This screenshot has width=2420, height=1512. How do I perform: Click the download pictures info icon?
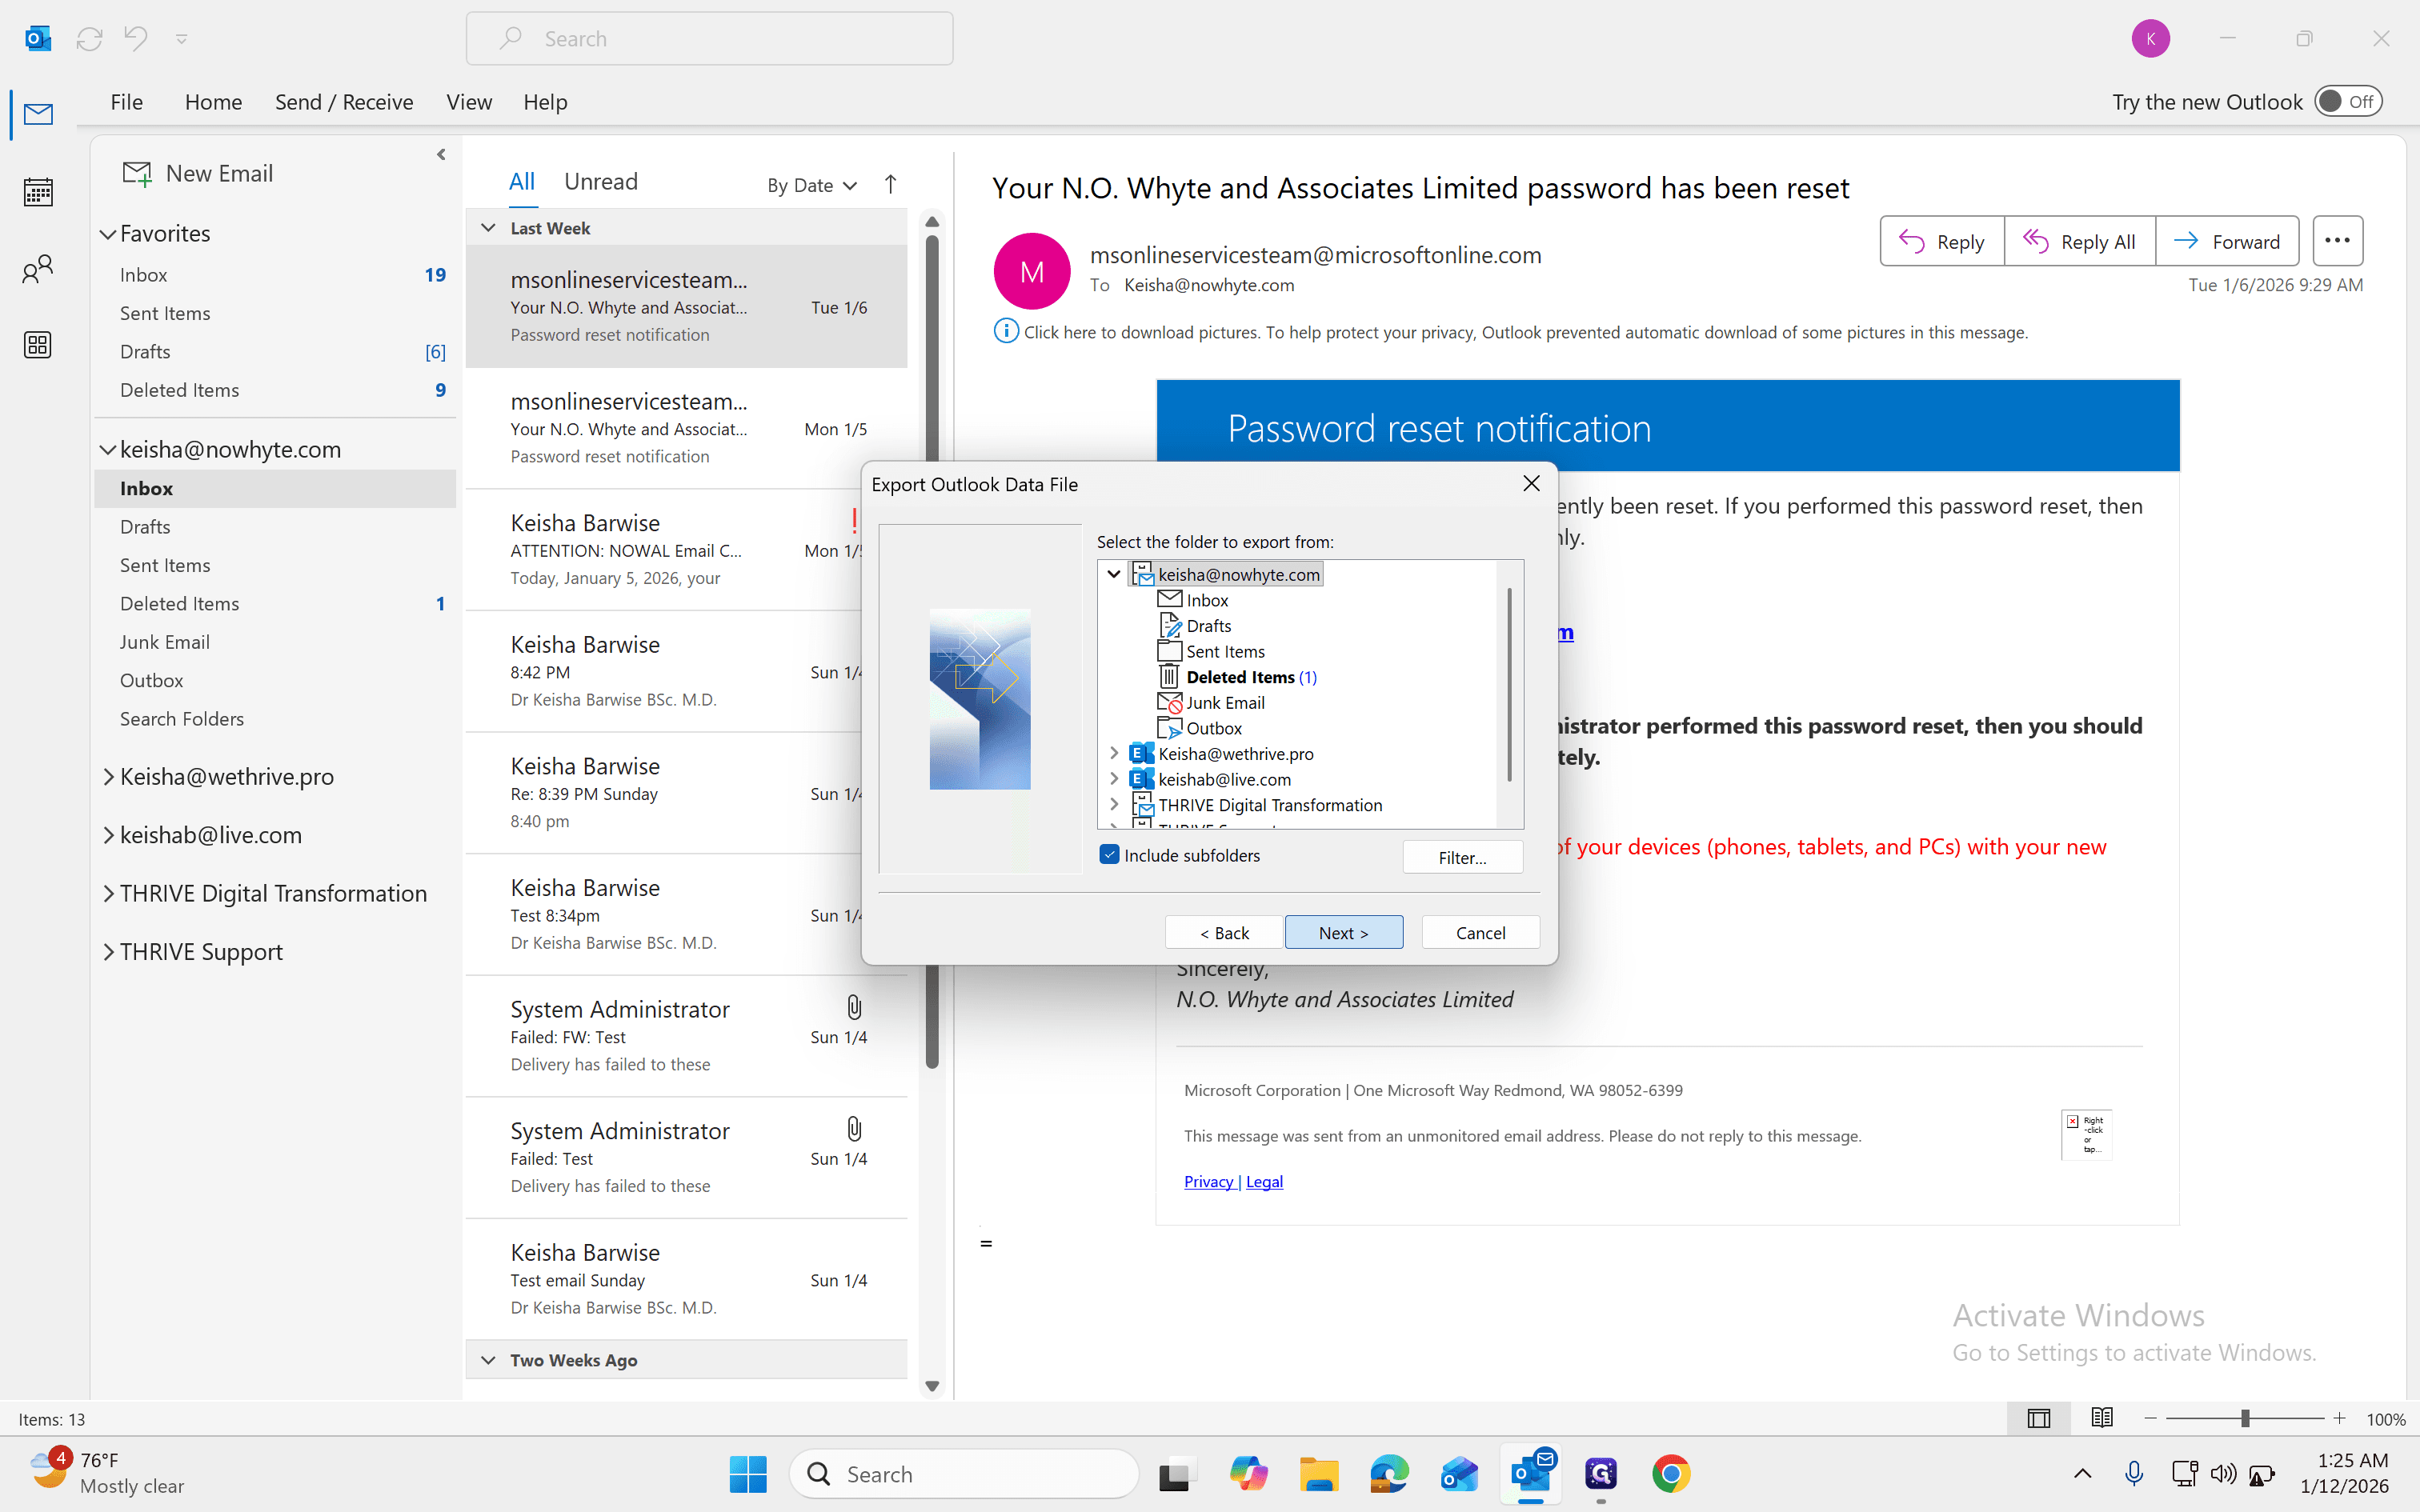[x=1005, y=332]
